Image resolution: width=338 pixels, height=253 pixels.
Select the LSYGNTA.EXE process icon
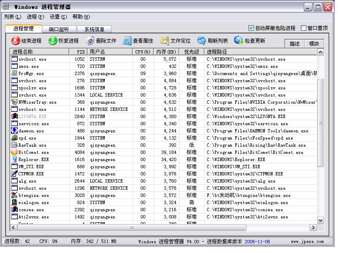coord(14,116)
